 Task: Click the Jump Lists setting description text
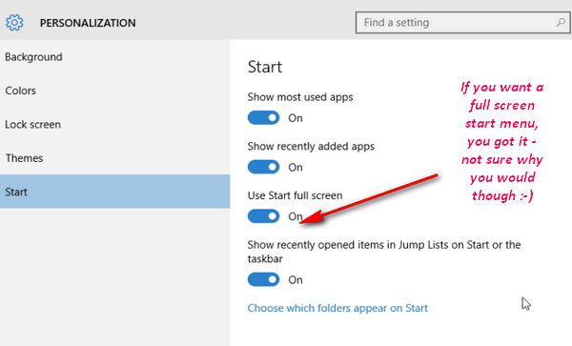tap(384, 252)
